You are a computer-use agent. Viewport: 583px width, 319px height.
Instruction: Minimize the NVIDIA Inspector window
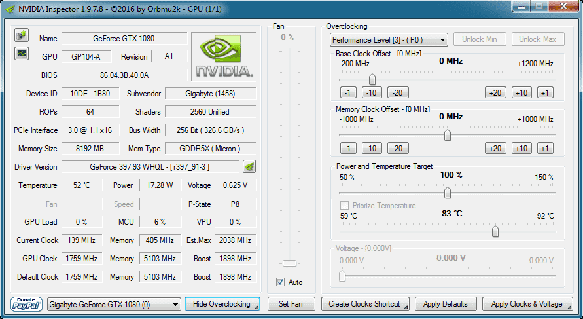click(x=521, y=7)
